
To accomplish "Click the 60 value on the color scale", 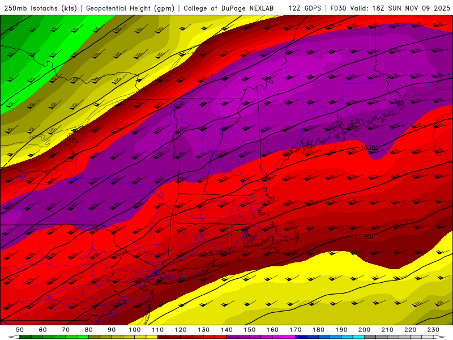I will pos(43,330).
